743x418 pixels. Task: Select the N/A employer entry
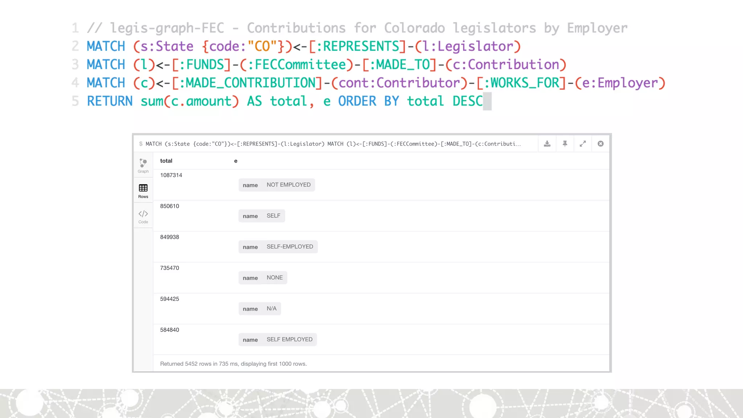(x=259, y=308)
